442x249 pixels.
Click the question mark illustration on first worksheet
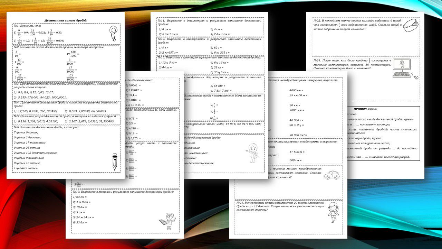point(113,34)
